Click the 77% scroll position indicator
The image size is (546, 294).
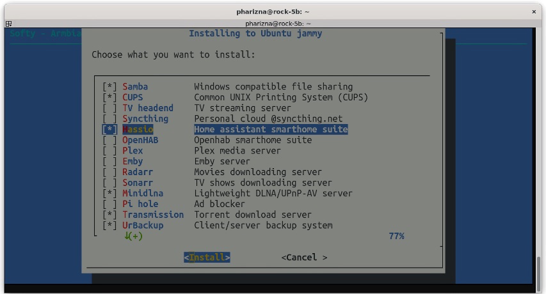(396, 236)
